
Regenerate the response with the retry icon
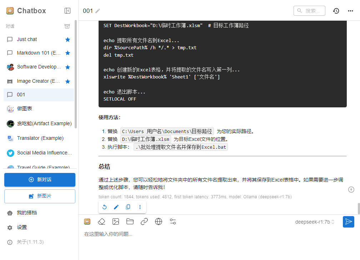[105, 207]
